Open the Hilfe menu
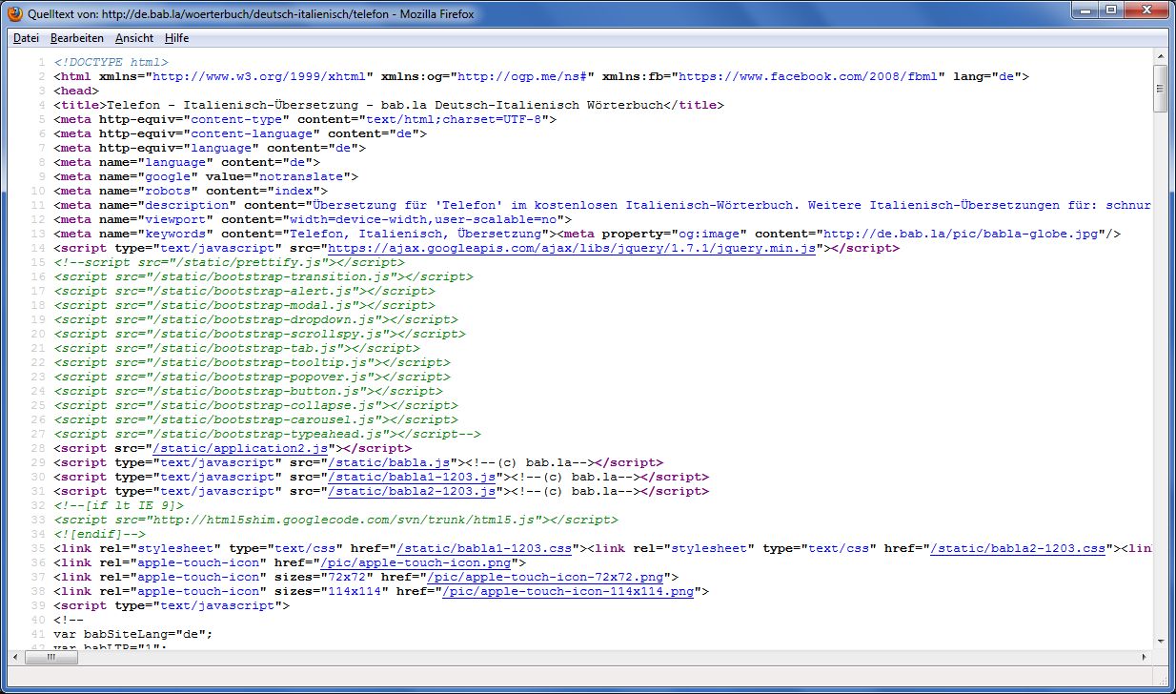The height and width of the screenshot is (694, 1176). click(x=176, y=38)
